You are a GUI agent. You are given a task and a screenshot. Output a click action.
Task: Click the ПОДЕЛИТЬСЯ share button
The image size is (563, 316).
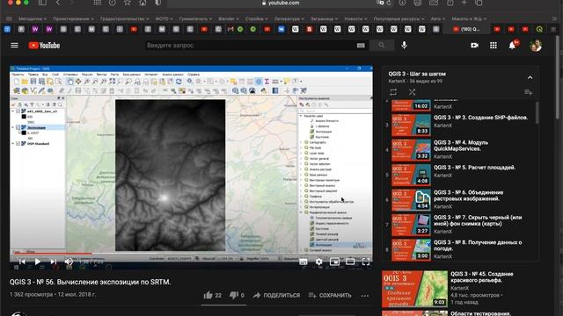tap(276, 295)
